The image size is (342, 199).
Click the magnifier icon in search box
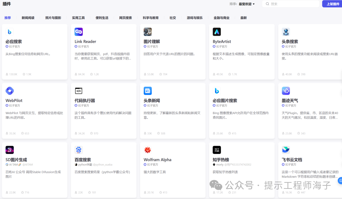coord(267,4)
